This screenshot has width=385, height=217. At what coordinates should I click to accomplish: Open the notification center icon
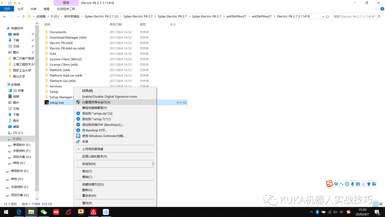pos(378,212)
